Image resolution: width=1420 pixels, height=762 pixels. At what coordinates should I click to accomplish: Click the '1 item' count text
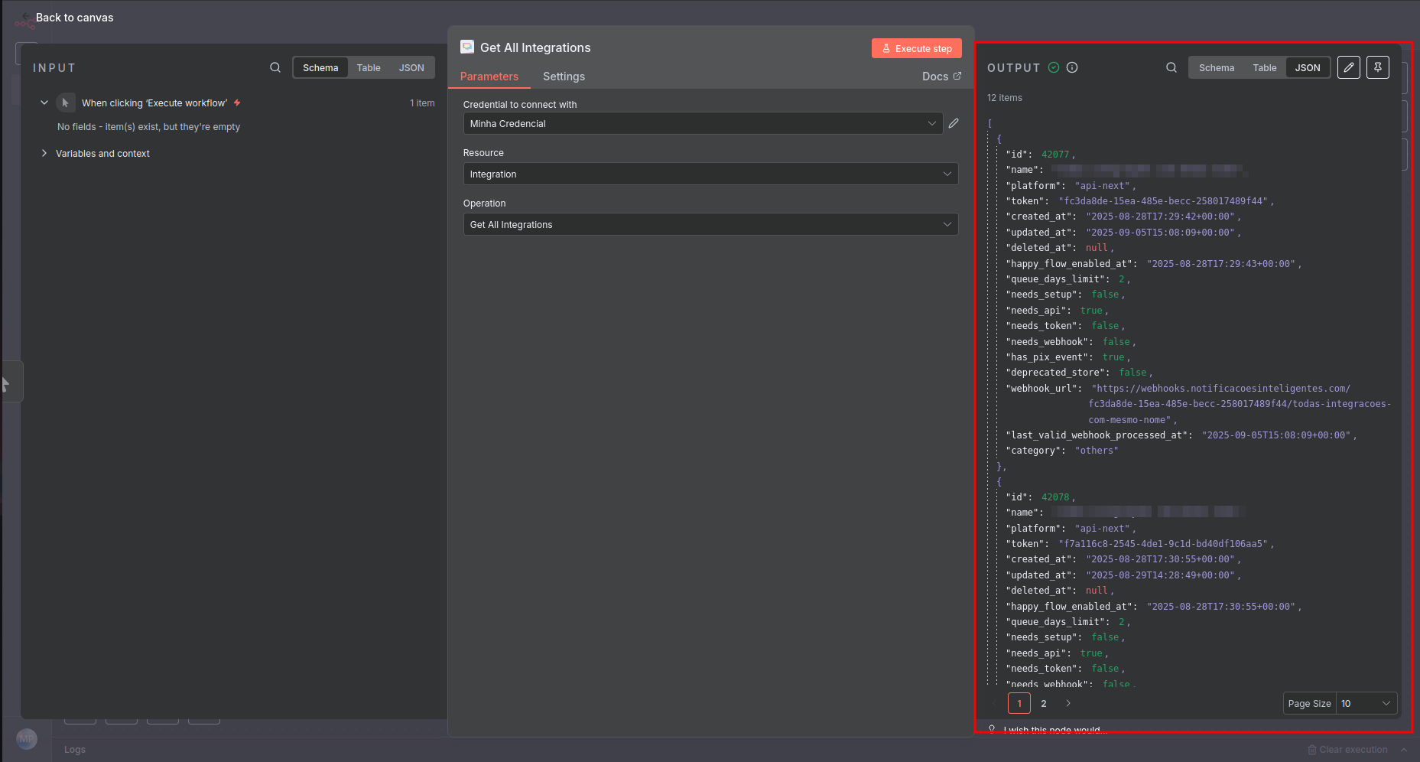[422, 103]
